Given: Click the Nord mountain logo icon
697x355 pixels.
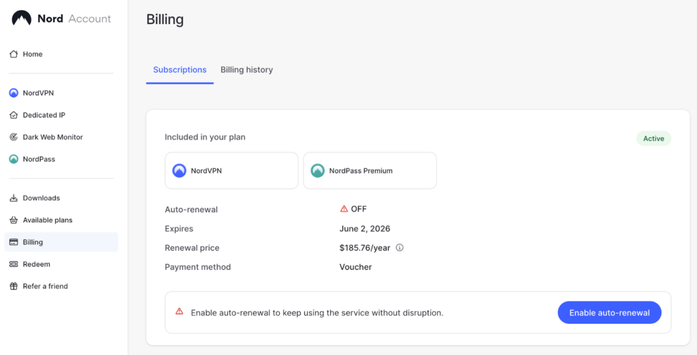Looking at the screenshot, I should [x=21, y=18].
